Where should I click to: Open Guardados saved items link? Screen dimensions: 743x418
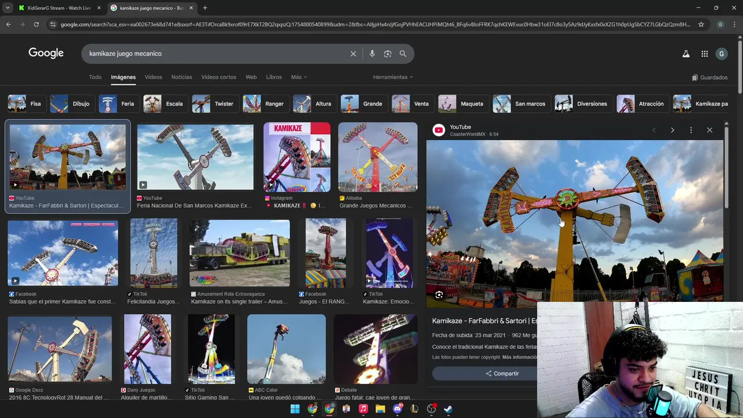[x=709, y=77]
